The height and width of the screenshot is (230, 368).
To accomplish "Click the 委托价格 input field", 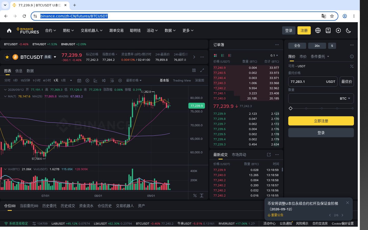I will (x=313, y=82).
